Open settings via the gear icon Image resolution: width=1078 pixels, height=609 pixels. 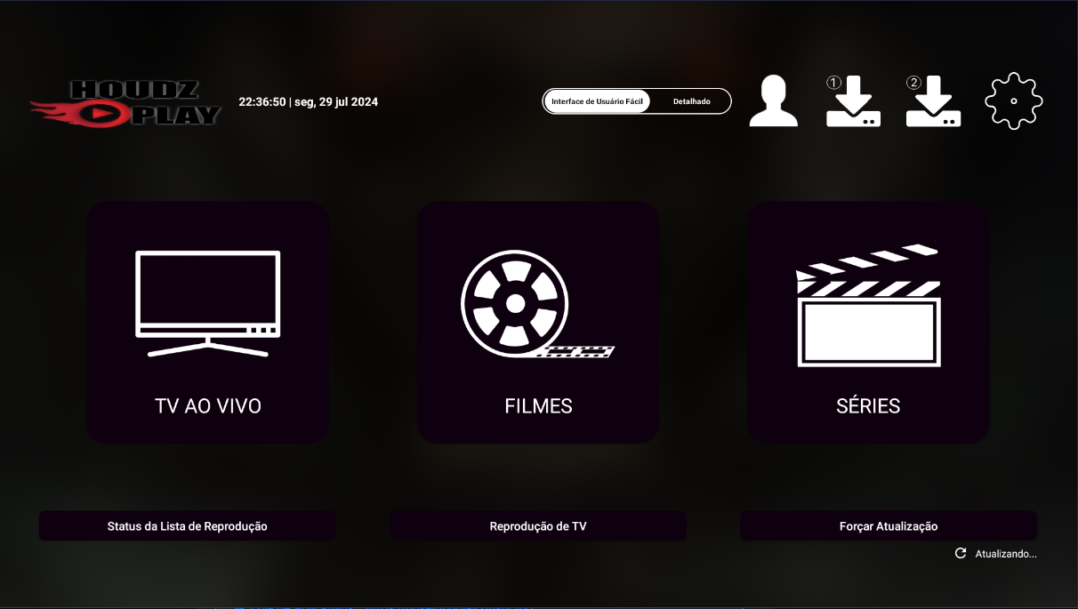tap(1013, 101)
